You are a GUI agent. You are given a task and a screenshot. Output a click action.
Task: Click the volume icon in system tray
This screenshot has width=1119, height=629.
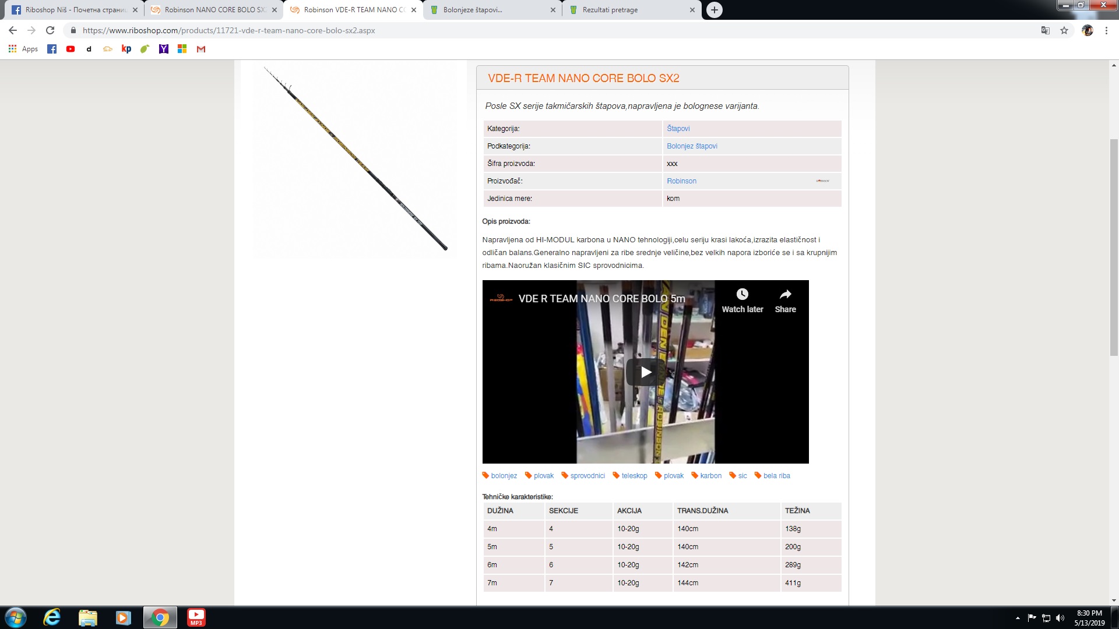[x=1060, y=618]
